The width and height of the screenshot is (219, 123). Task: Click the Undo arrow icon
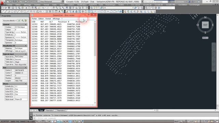[43, 8]
